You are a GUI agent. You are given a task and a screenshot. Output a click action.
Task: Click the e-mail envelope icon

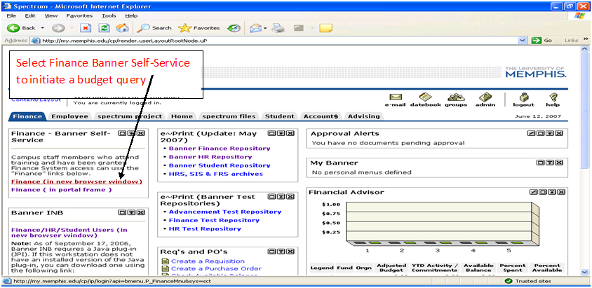click(395, 97)
